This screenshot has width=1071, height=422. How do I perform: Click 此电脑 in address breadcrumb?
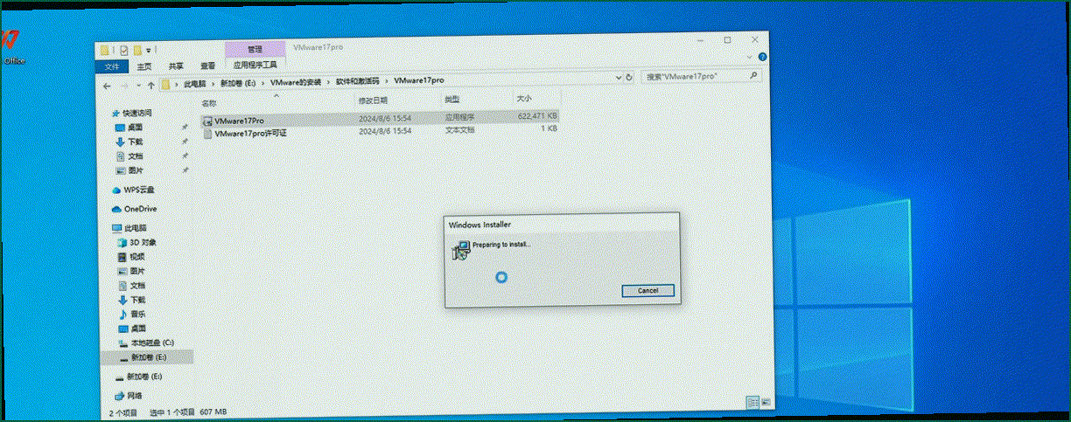pyautogui.click(x=194, y=83)
